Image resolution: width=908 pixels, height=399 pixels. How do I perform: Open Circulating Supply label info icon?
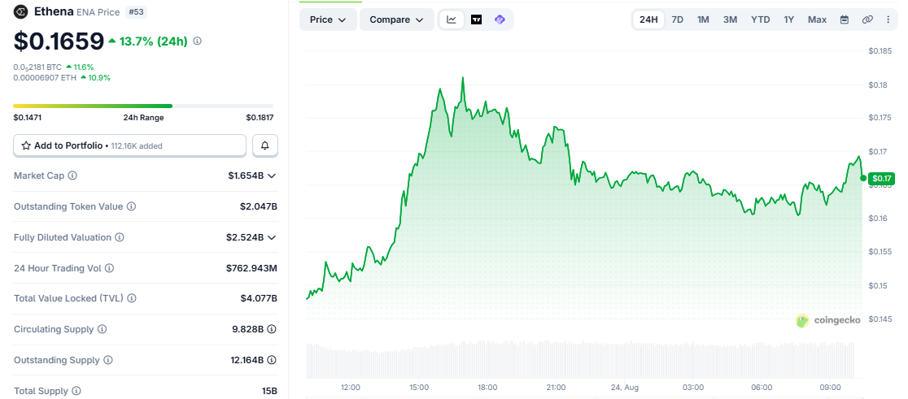click(102, 329)
